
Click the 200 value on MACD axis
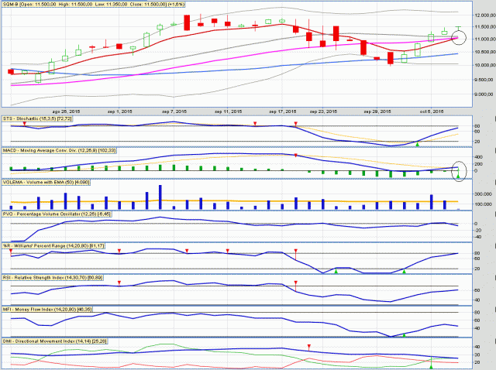coord(478,164)
